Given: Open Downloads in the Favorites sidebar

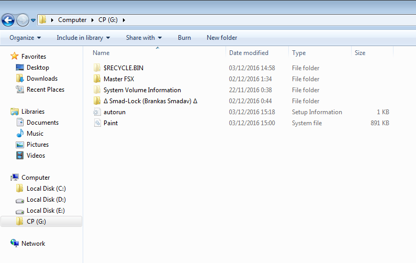Looking at the screenshot, I should 42,79.
